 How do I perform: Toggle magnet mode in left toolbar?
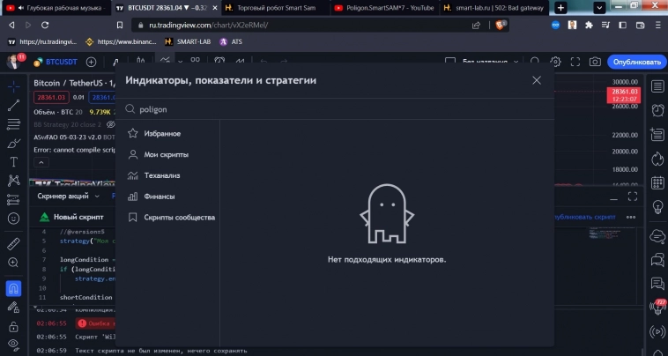[14, 287]
